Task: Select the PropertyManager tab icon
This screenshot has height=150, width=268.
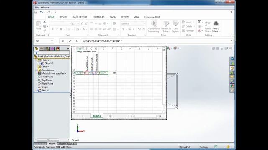Action: pyautogui.click(x=41, y=49)
